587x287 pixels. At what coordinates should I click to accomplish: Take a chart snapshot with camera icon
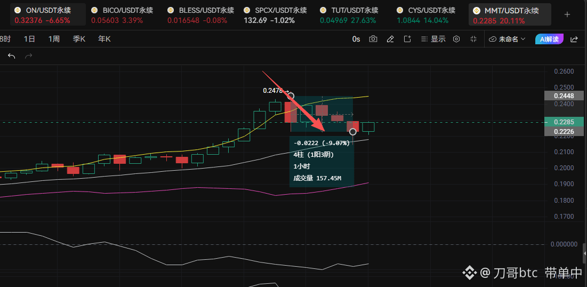(373, 39)
